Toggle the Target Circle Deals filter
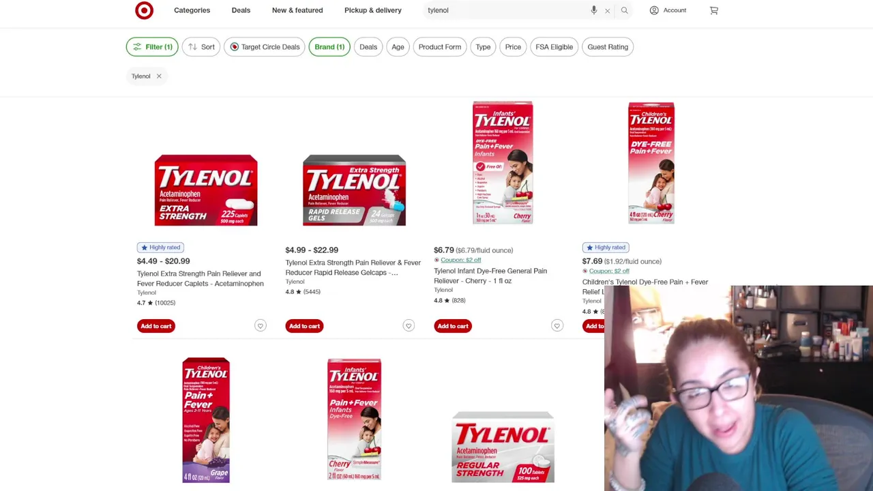This screenshot has width=873, height=491. click(x=265, y=47)
